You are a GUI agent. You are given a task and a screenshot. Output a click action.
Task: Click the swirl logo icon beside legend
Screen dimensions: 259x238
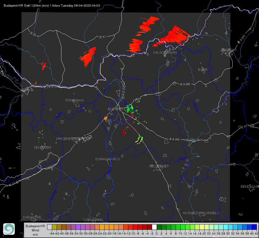[9, 229]
